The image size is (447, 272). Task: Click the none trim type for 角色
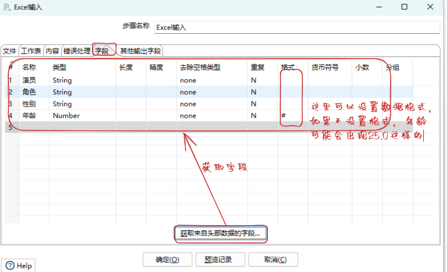click(x=212, y=92)
